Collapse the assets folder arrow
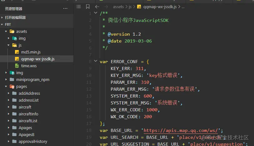254x146 pixels. [6, 32]
